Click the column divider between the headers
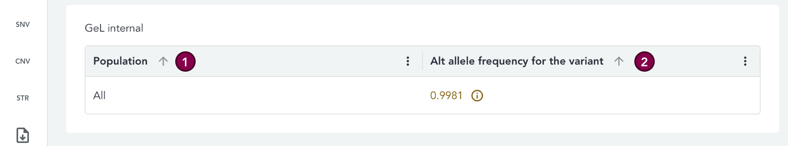The image size is (788, 146). 423,61
